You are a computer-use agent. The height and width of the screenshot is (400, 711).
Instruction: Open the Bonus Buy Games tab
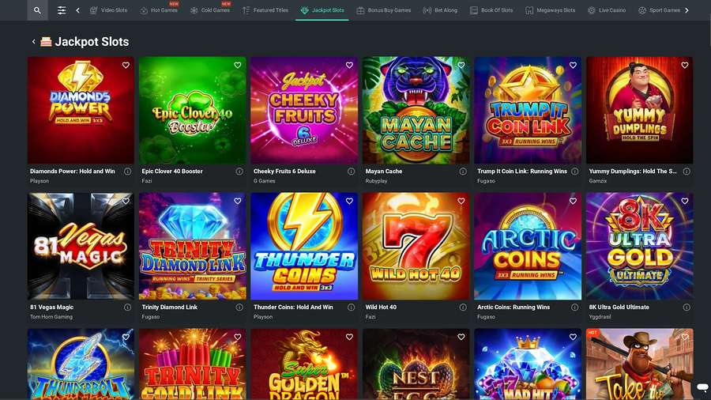(x=384, y=10)
